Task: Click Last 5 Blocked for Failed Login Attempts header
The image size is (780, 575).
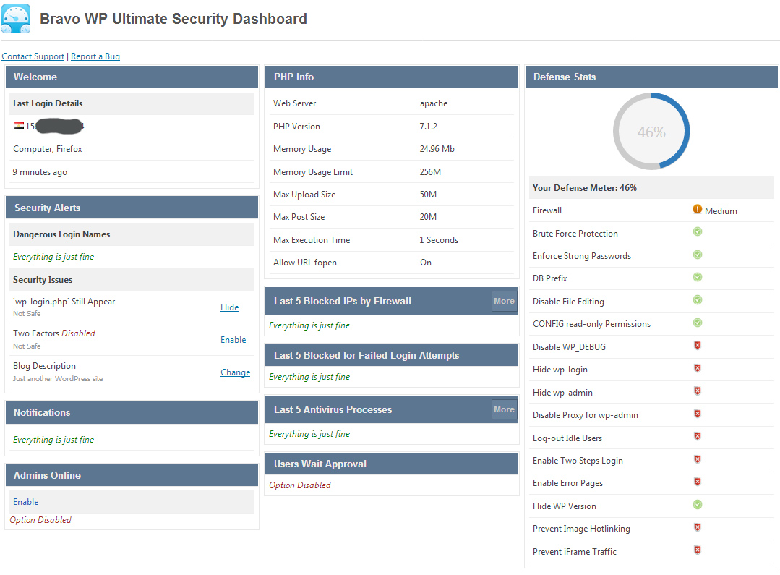Action: click(x=392, y=355)
